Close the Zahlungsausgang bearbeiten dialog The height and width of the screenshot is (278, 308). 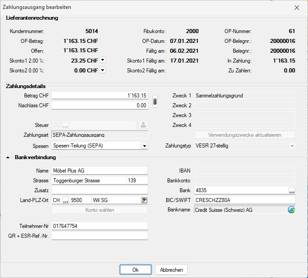[x=297, y=8]
